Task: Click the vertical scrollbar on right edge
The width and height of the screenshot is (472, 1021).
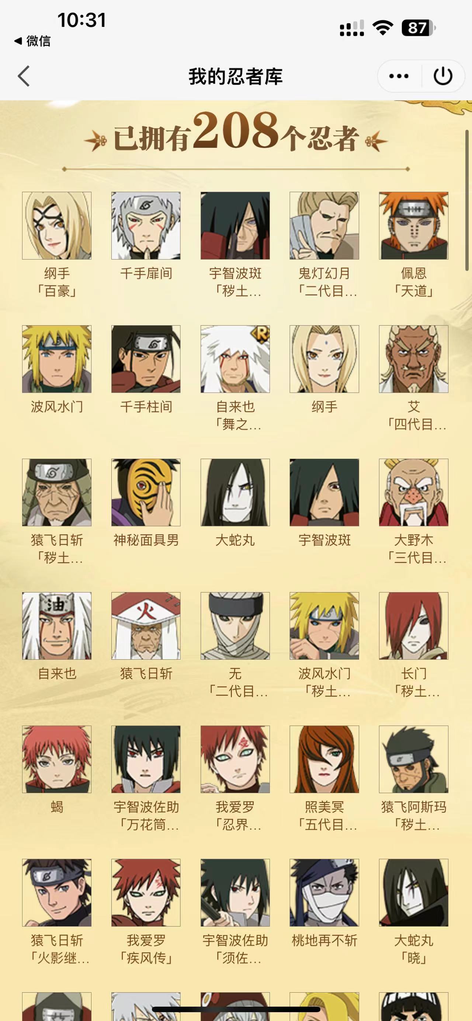Action: 468,200
